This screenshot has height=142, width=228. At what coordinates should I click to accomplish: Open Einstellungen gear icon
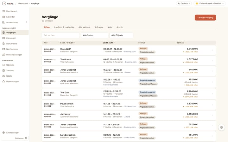[3, 133]
